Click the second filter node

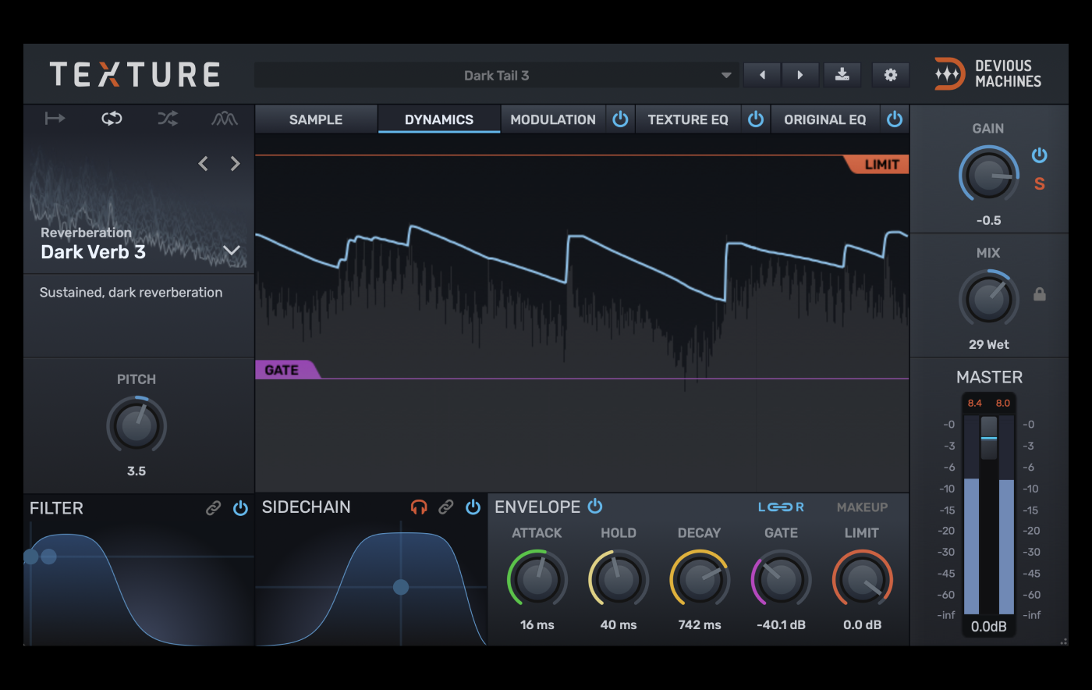[48, 557]
